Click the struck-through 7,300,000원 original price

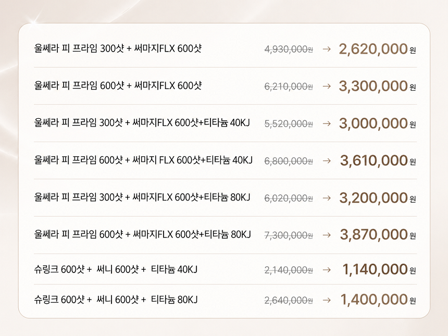click(289, 235)
